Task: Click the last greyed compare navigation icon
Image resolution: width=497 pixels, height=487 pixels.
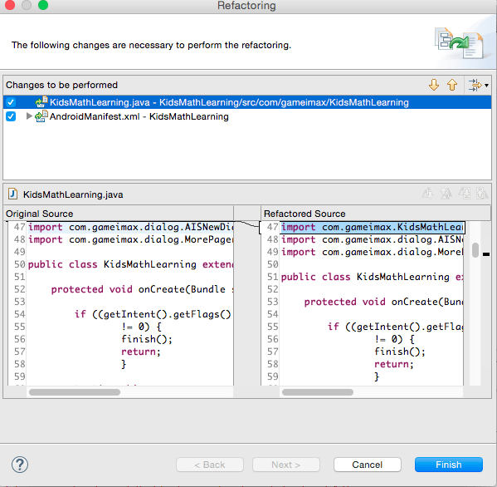Action: point(482,194)
